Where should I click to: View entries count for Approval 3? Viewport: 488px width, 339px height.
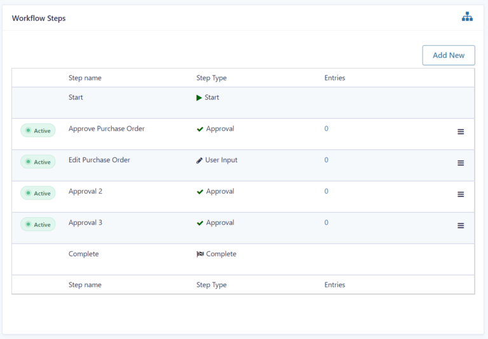[327, 223]
